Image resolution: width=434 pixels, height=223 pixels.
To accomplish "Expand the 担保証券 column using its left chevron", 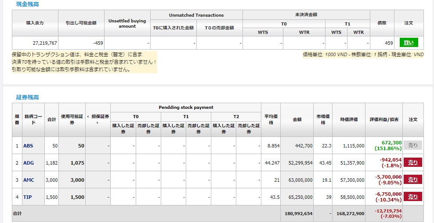I will coord(88,116).
